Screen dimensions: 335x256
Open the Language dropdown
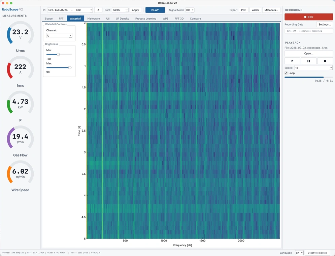click(299, 253)
